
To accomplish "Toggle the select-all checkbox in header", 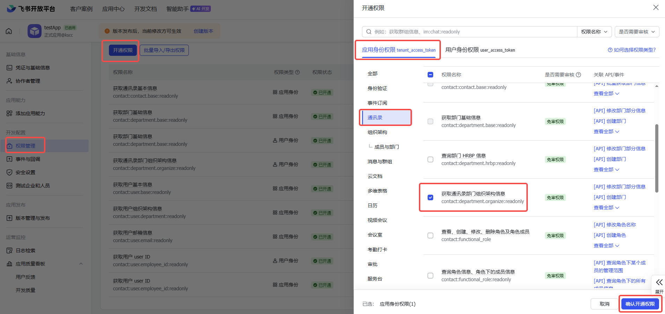I will point(430,75).
